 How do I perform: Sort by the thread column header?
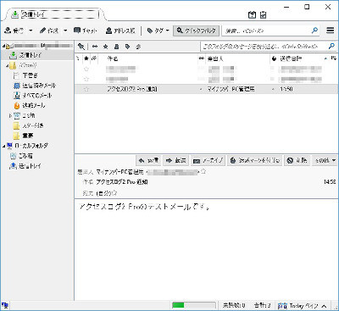point(78,58)
